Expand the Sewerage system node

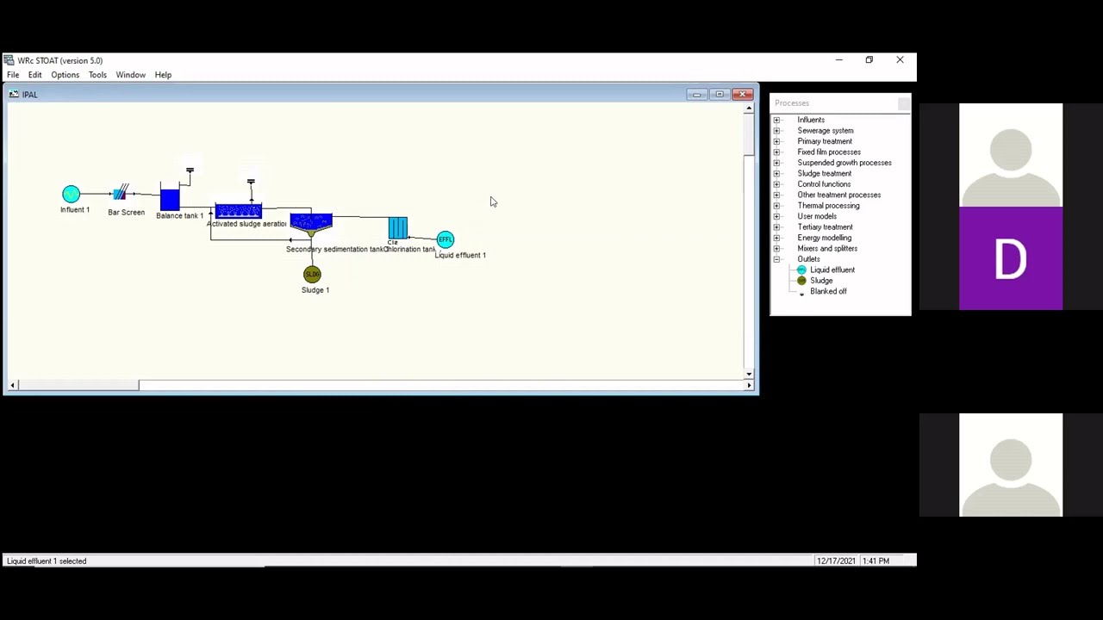click(776, 131)
